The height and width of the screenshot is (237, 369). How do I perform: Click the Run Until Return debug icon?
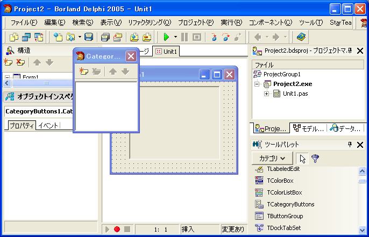[238, 37]
